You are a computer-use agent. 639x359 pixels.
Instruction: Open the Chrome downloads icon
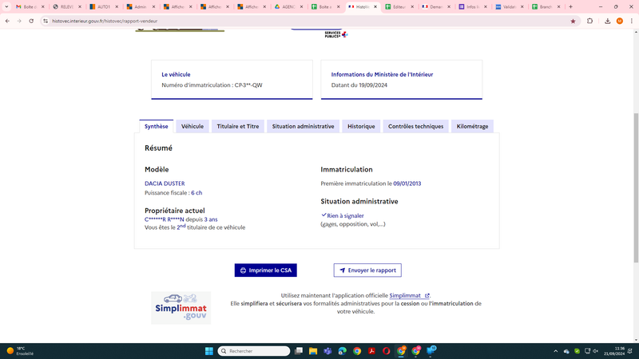(x=607, y=22)
